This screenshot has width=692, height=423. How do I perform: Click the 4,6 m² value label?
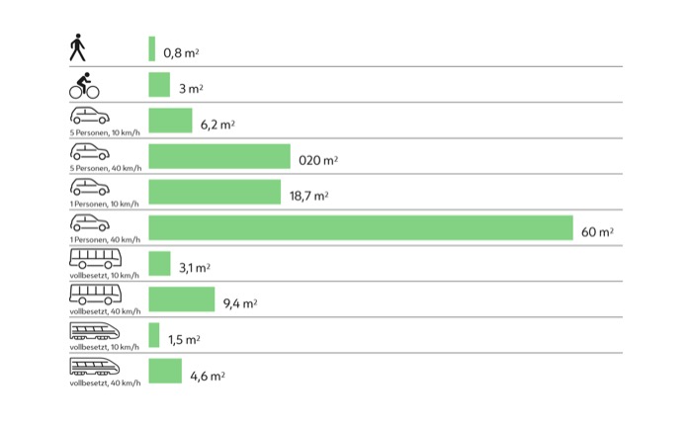pyautogui.click(x=209, y=376)
